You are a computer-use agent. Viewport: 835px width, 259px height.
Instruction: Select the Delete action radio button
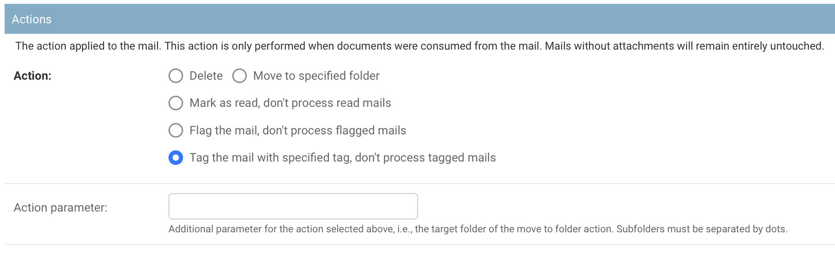[176, 76]
